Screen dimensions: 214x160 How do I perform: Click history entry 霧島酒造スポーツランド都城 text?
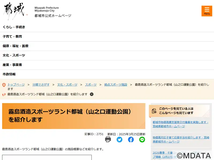pyautogui.click(x=47, y=94)
